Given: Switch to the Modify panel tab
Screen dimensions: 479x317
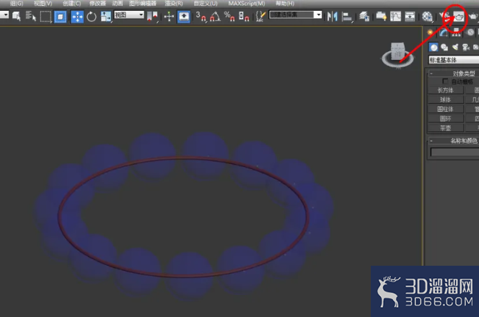Looking at the screenshot, I should [443, 32].
